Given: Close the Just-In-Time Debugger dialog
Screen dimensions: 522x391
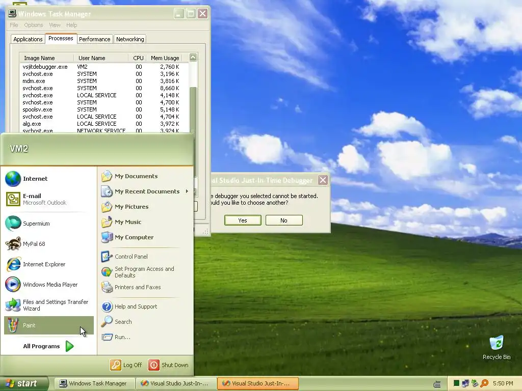Looking at the screenshot, I should pyautogui.click(x=323, y=180).
